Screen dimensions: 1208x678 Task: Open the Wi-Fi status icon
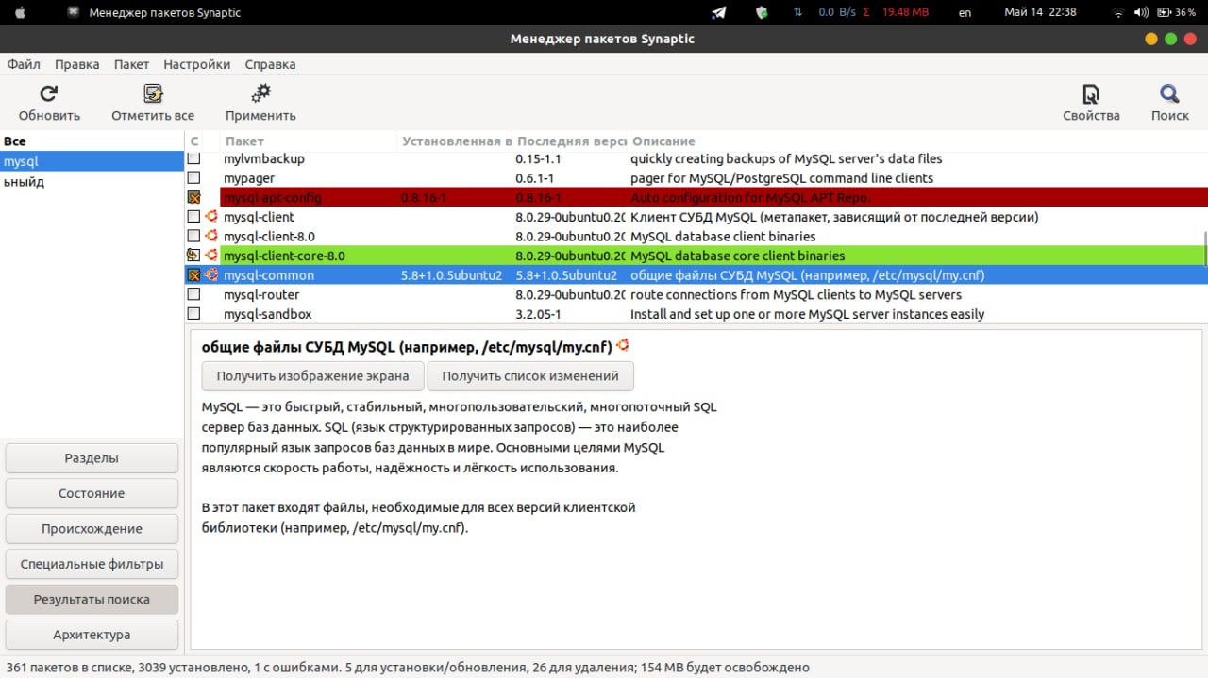pyautogui.click(x=1118, y=12)
